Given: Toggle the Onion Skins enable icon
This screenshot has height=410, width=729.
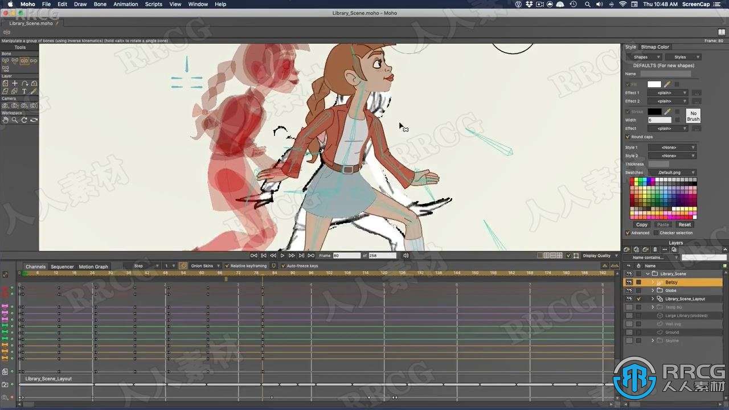Looking at the screenshot, I should click(x=183, y=266).
